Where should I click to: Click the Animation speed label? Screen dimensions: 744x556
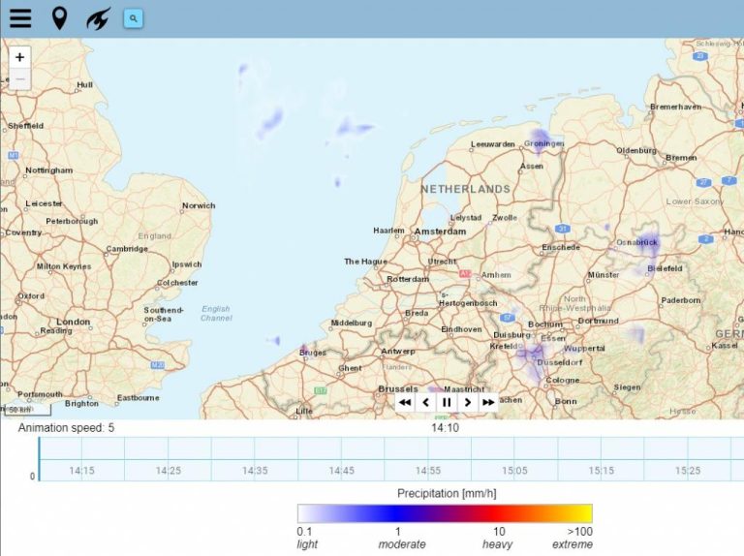(66, 427)
